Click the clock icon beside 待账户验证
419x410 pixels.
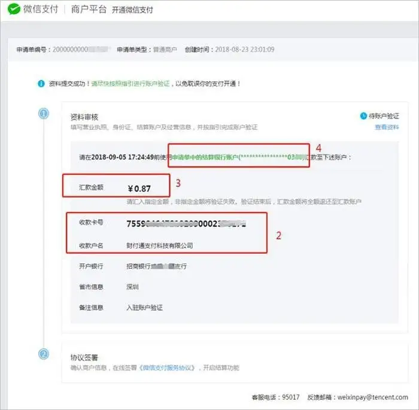point(363,116)
